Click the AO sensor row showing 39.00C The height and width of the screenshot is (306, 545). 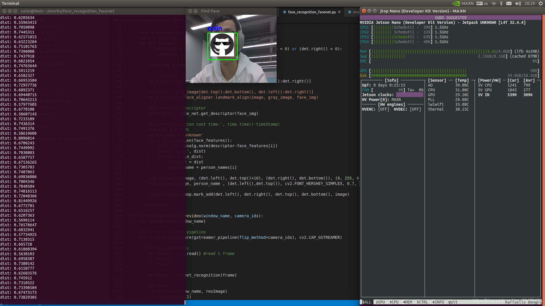(448, 85)
